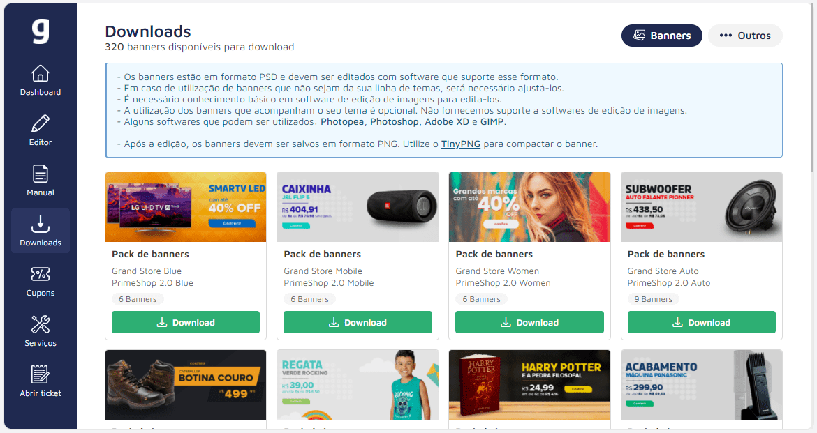Switch to the Outros tab
This screenshot has width=817, height=433.
pos(745,36)
